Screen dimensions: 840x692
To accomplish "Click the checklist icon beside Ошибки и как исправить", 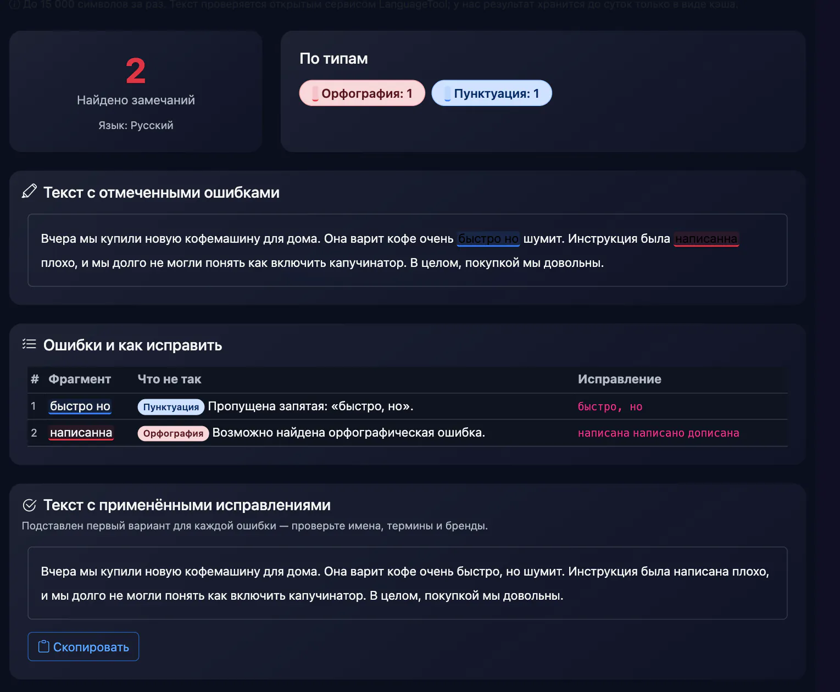I will coord(29,344).
